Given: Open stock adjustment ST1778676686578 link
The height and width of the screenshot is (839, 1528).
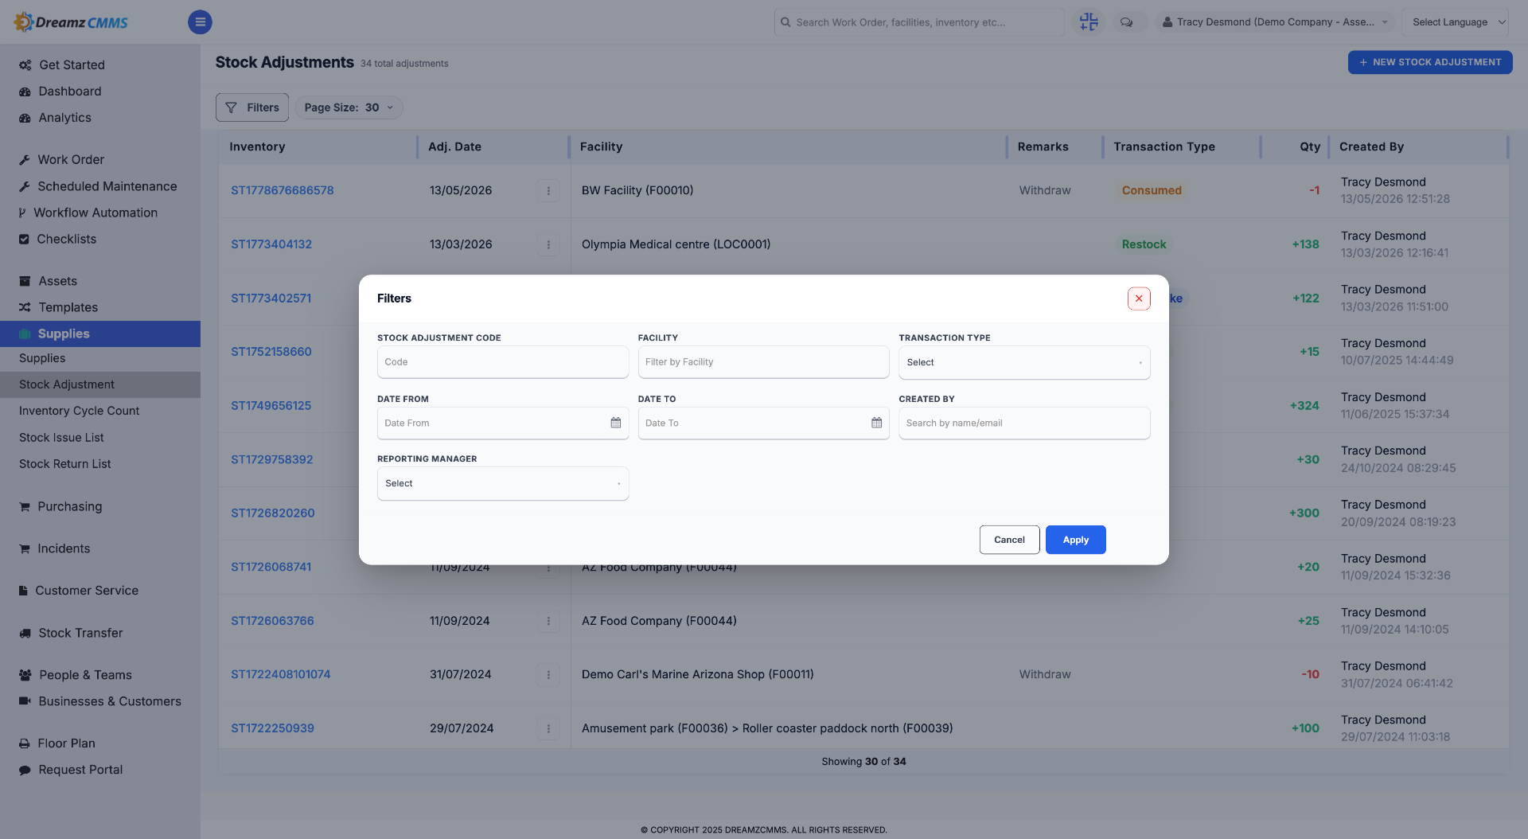Looking at the screenshot, I should click(282, 191).
